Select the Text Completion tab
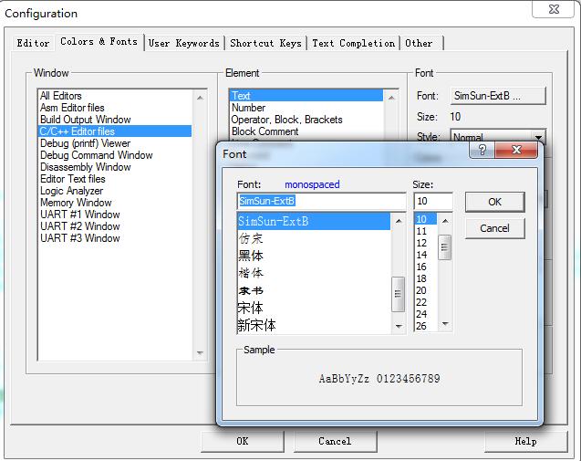Screen dimensions: 581x461 pyautogui.click(x=353, y=43)
